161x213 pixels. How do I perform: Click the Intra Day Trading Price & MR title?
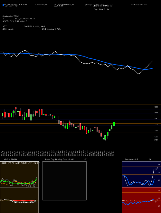59,159
